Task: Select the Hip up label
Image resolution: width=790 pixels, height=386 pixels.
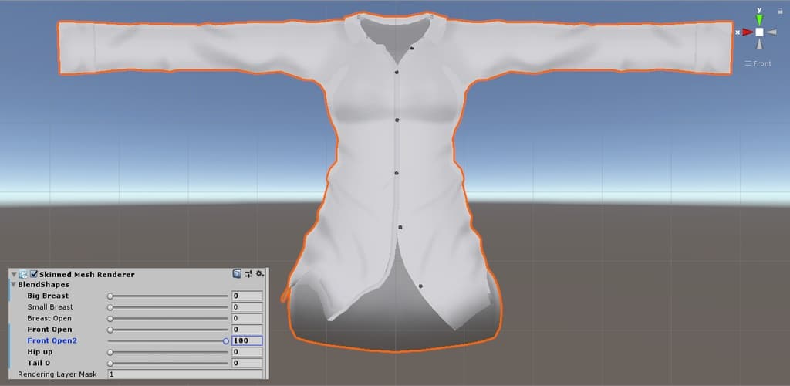Action: tap(40, 352)
